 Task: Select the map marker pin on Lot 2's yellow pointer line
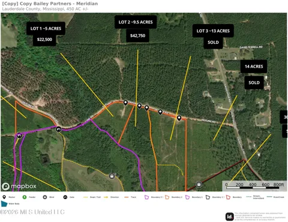point(139,106)
